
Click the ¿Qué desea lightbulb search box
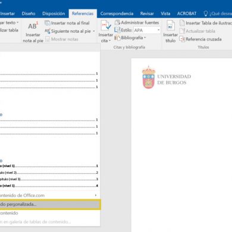(218, 14)
